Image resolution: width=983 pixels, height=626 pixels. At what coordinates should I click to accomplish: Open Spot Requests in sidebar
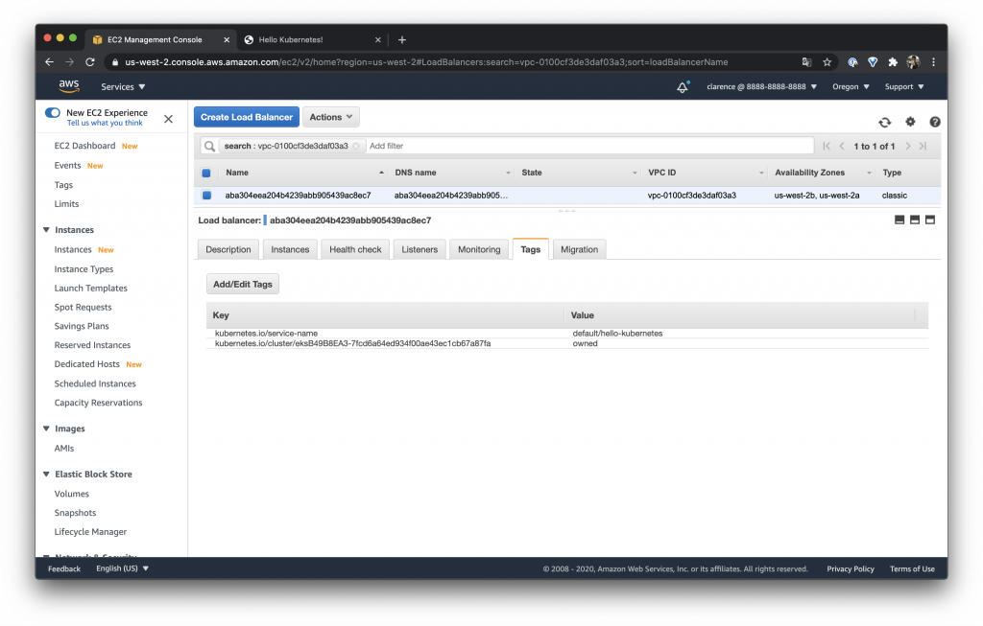(83, 307)
